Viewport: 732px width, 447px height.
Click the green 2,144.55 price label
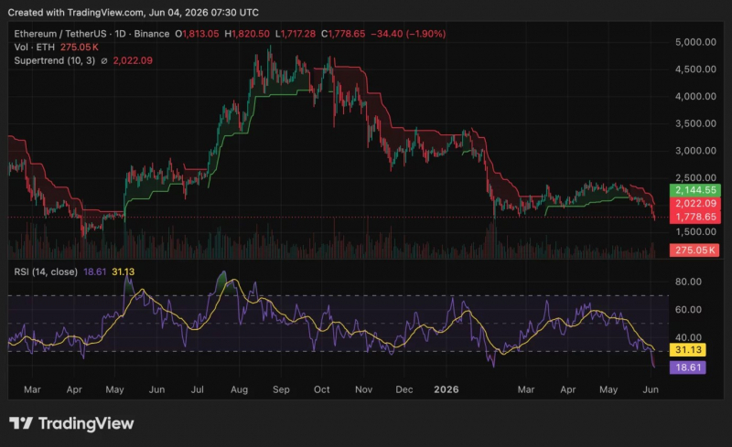pos(695,190)
